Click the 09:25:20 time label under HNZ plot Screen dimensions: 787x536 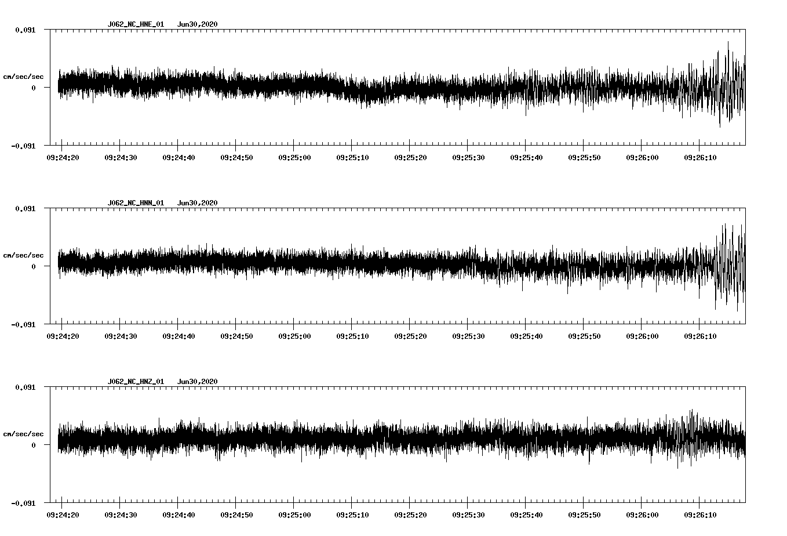(410, 515)
